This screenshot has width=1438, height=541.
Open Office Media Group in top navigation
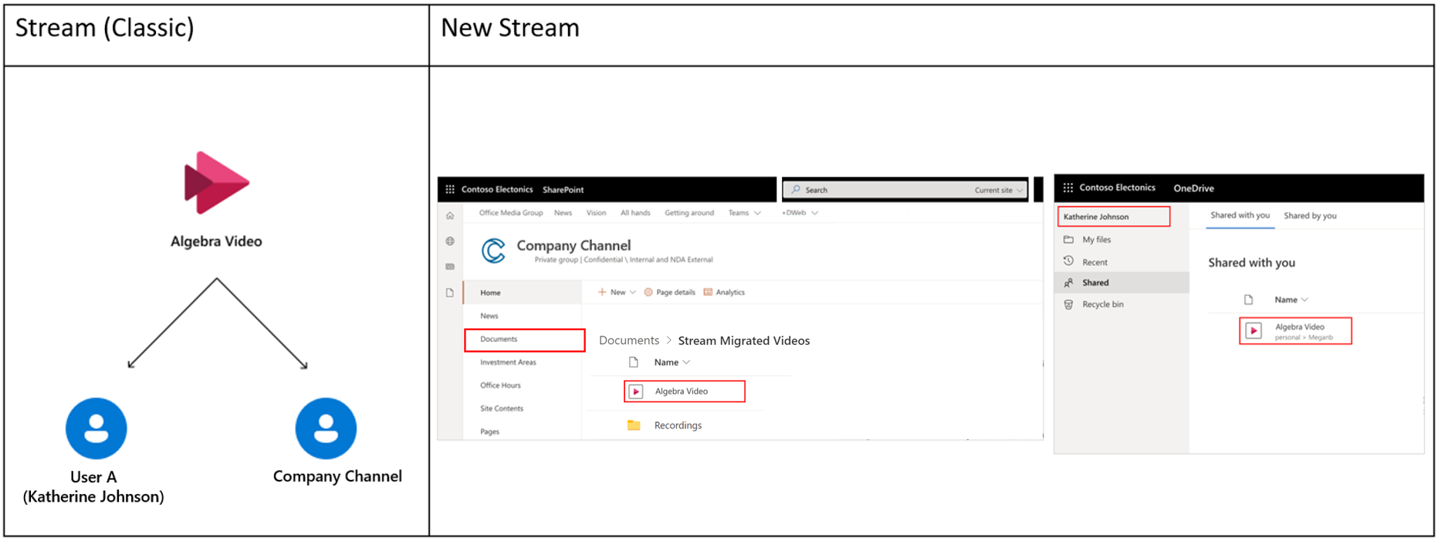click(x=510, y=213)
